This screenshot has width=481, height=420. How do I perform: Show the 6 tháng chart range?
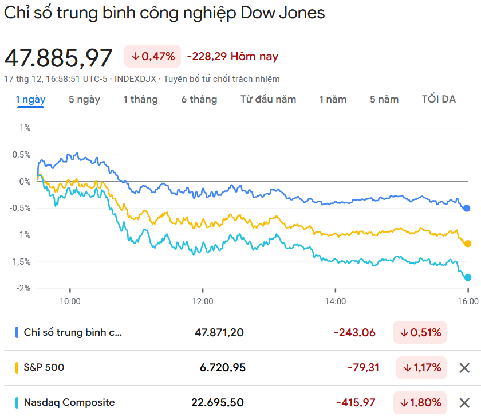pos(199,99)
